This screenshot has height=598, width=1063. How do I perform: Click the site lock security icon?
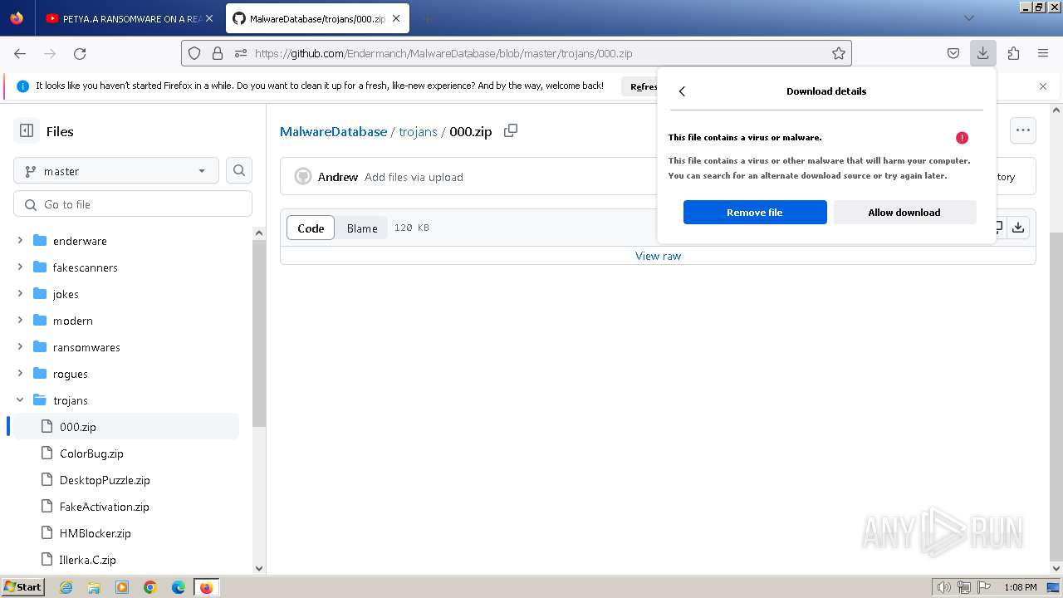(218, 53)
